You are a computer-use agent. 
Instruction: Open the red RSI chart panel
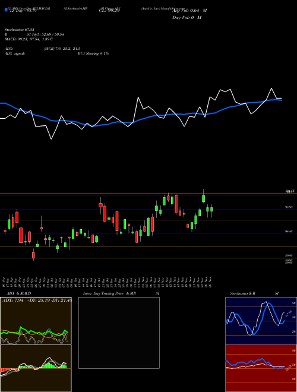[x=261, y=368]
